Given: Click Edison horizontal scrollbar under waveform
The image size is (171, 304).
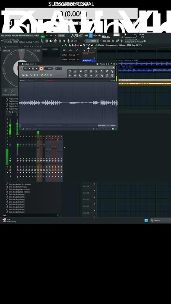Looking at the screenshot, I should 68,126.
